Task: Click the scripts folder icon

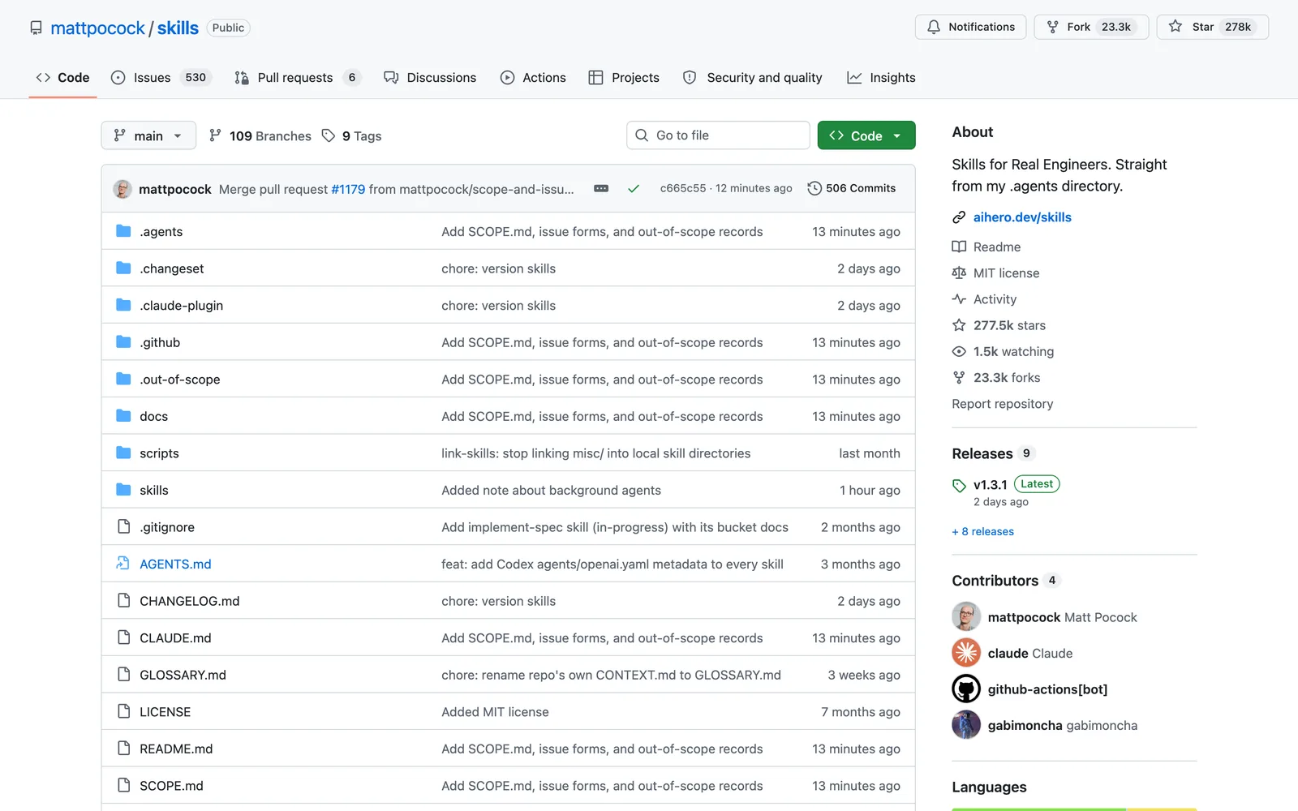Action: pyautogui.click(x=123, y=453)
